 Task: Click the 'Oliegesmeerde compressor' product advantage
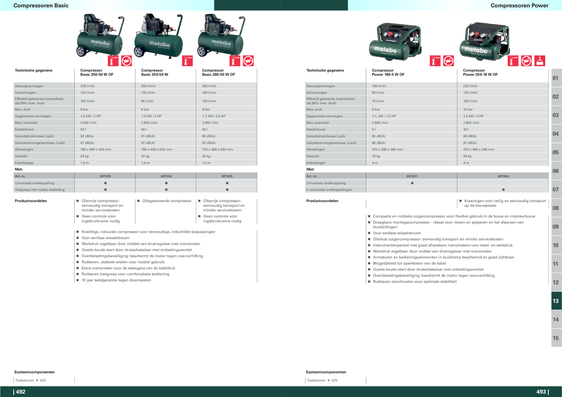coord(167,201)
